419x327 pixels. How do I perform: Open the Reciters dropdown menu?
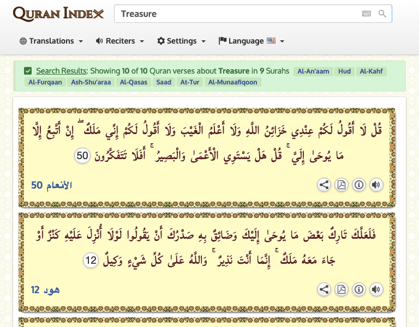pos(120,41)
